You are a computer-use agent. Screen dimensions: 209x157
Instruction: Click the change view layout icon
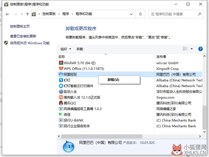click(x=185, y=49)
